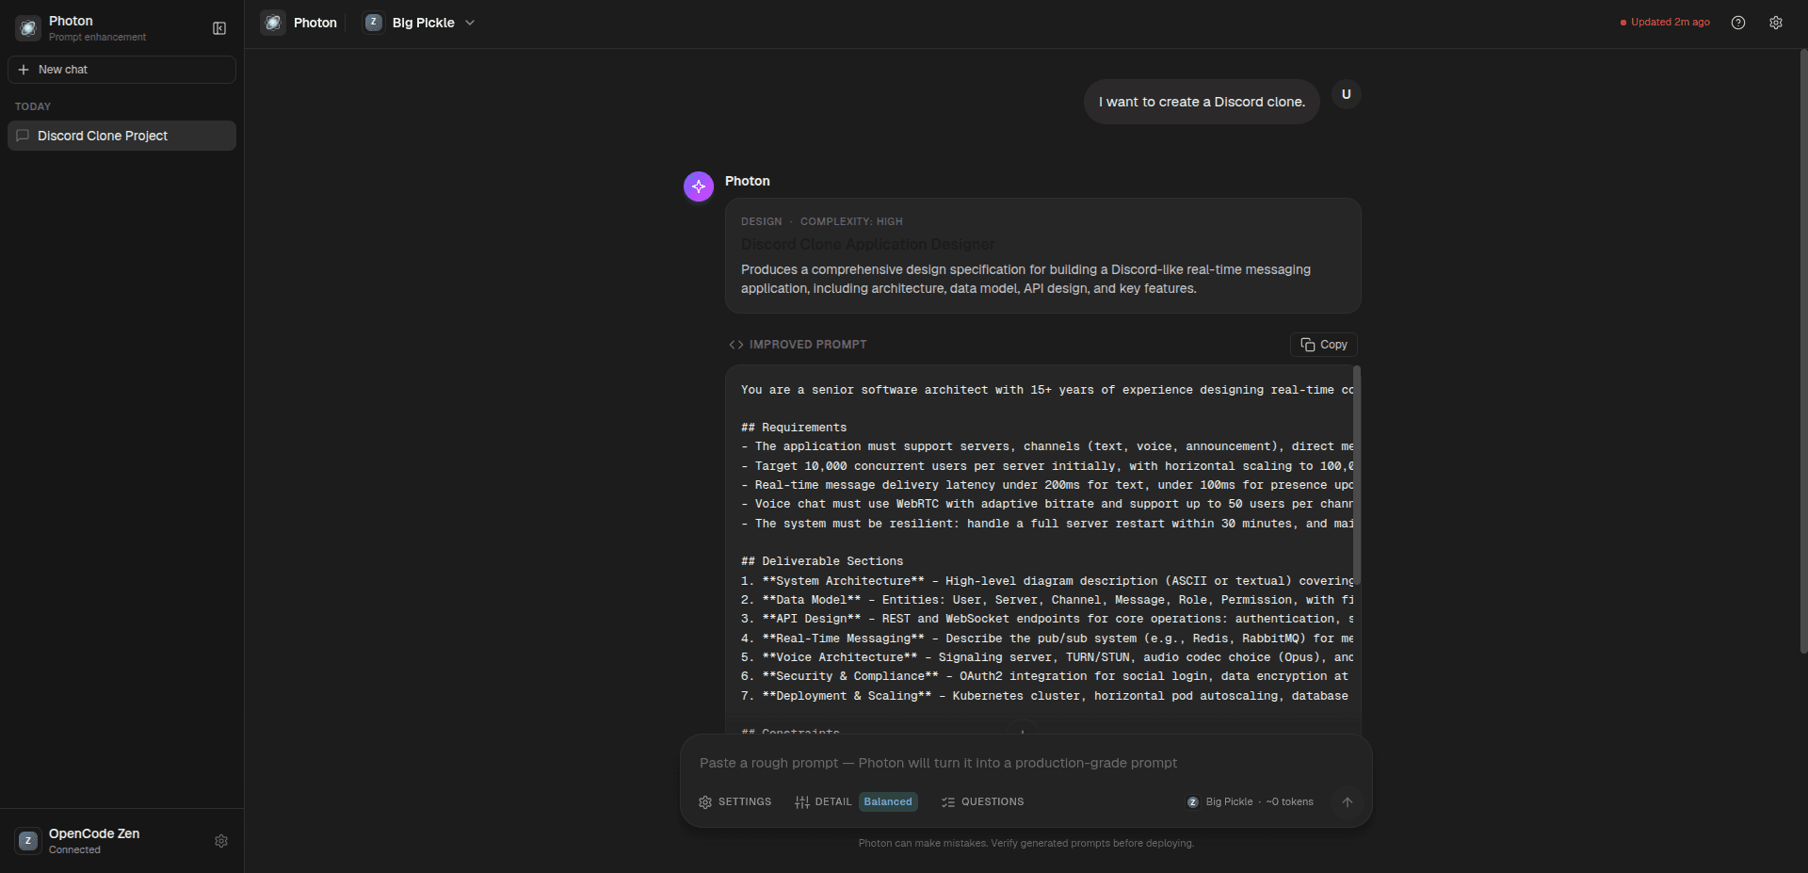Select the 'I want to create a Discord clone.' message
This screenshot has width=1808, height=873.
1202,102
